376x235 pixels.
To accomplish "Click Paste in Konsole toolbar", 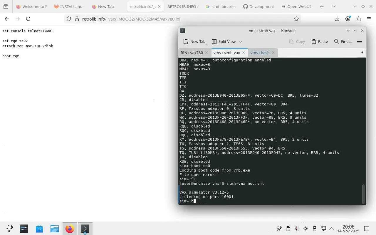I will click(320, 41).
